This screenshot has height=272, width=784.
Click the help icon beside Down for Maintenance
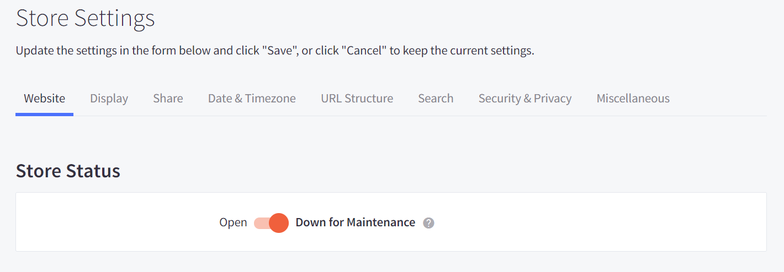coord(428,223)
